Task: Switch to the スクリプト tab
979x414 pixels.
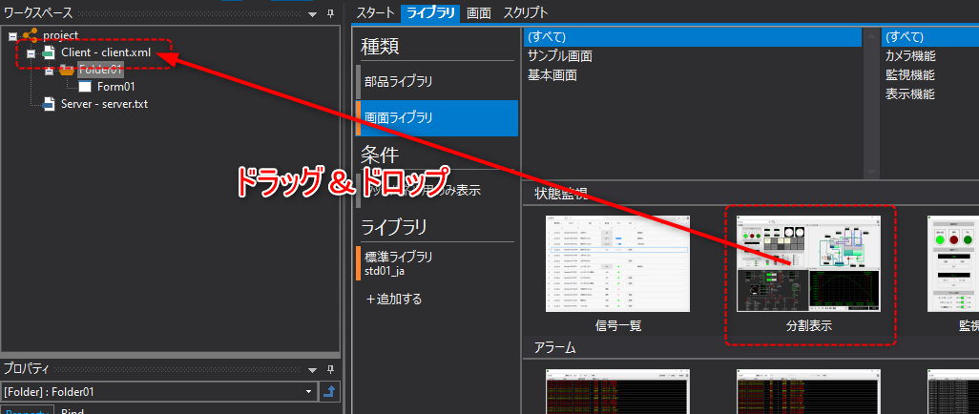Action: pos(525,12)
